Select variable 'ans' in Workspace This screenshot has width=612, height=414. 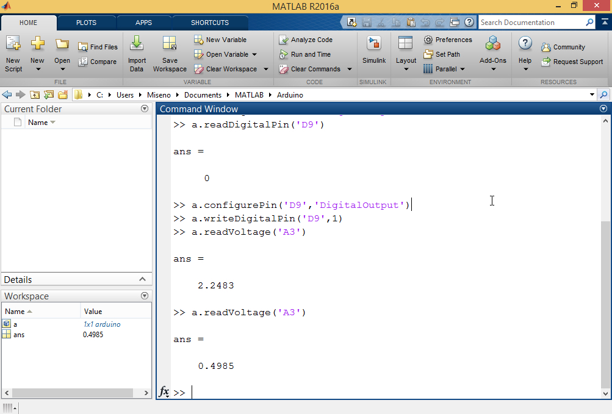(19, 335)
